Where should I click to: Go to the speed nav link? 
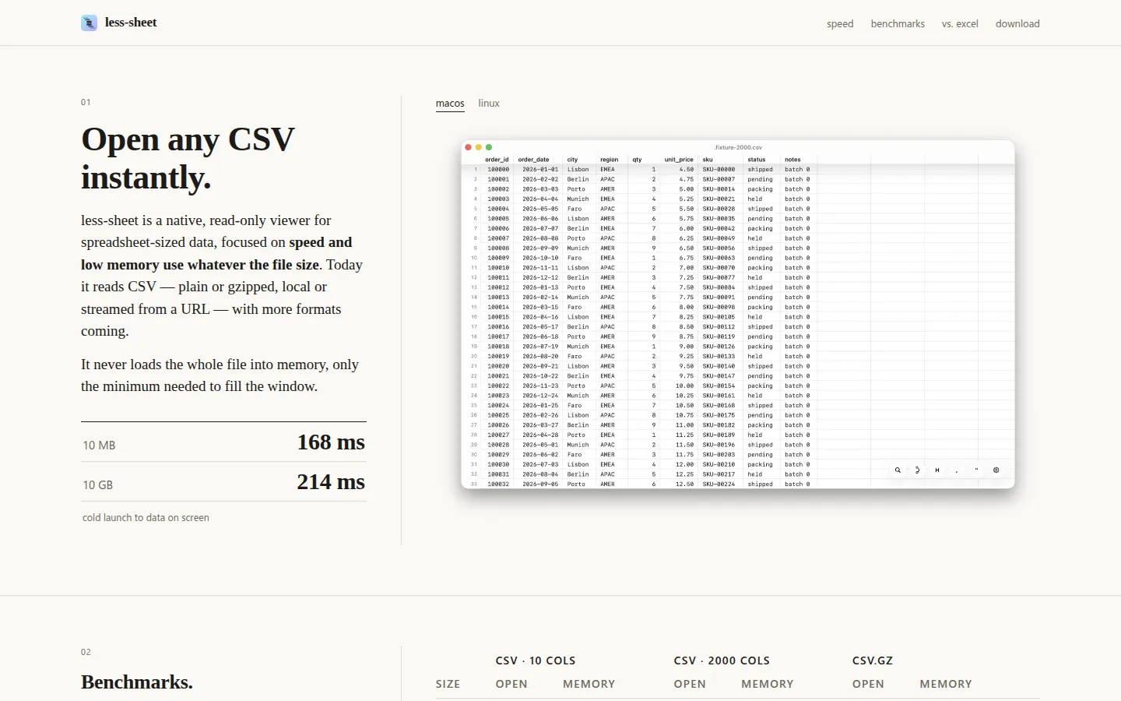840,23
